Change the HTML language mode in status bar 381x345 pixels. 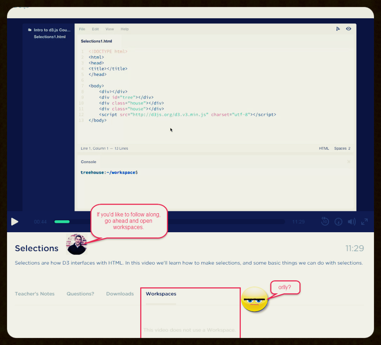coord(324,148)
